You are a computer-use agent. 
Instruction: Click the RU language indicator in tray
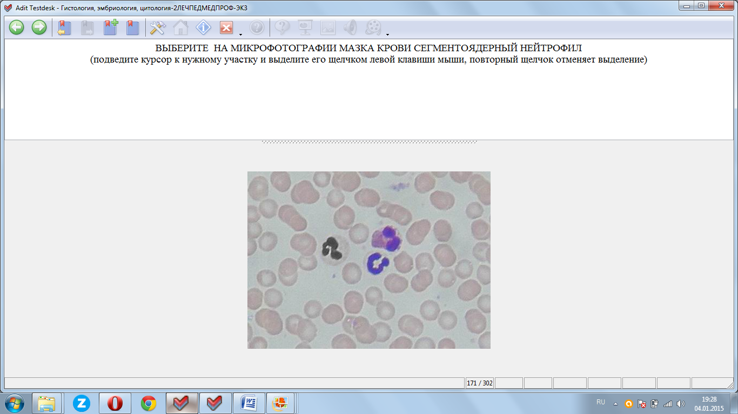point(601,402)
